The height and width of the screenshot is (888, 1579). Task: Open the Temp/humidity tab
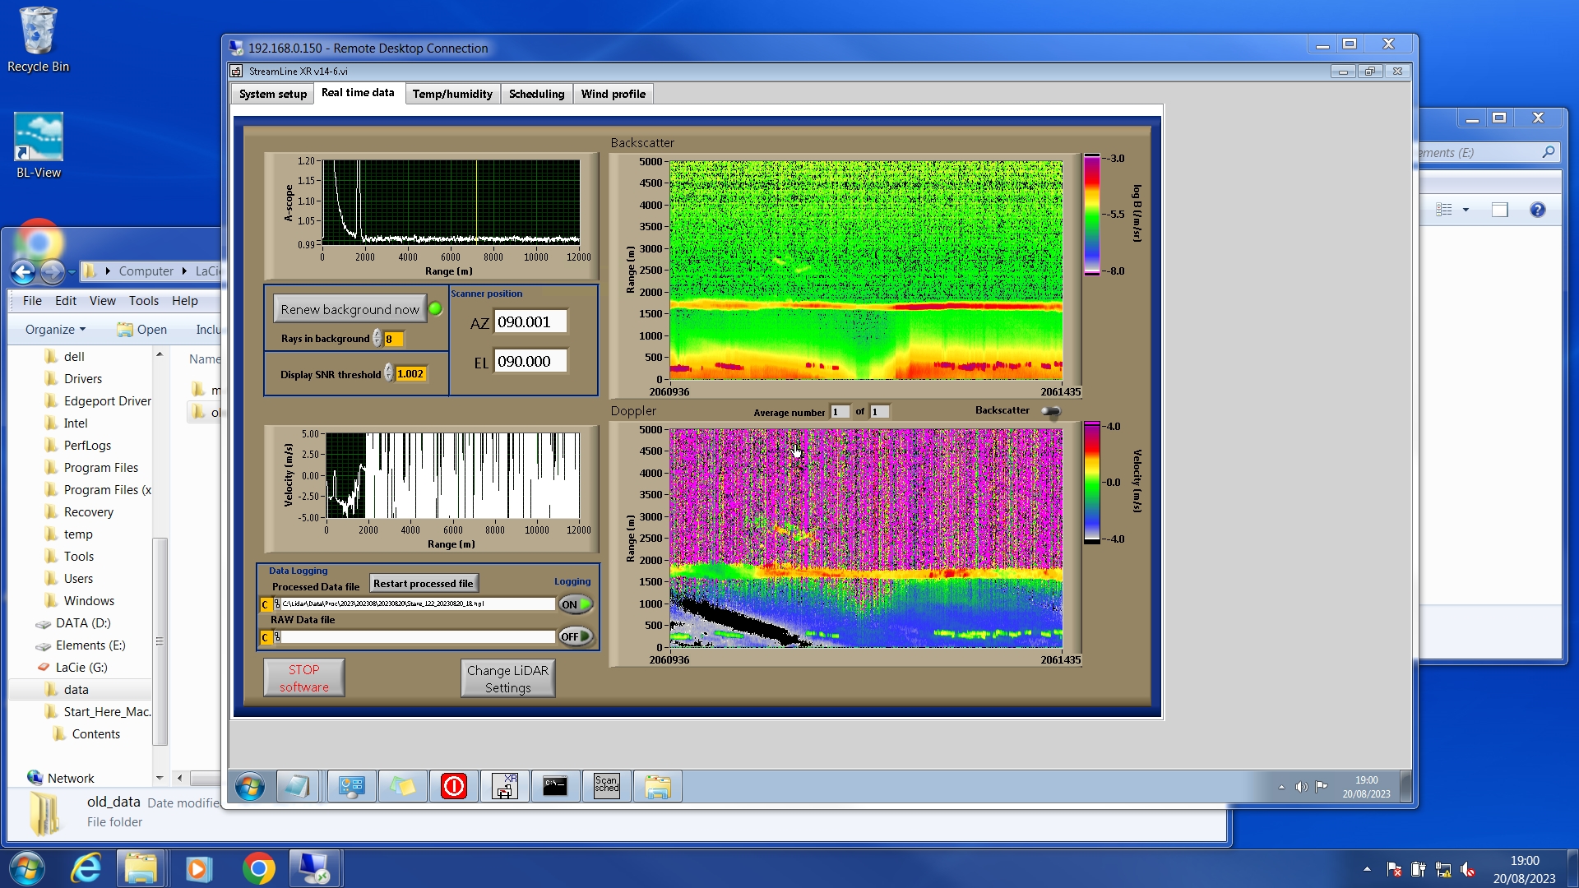(452, 94)
